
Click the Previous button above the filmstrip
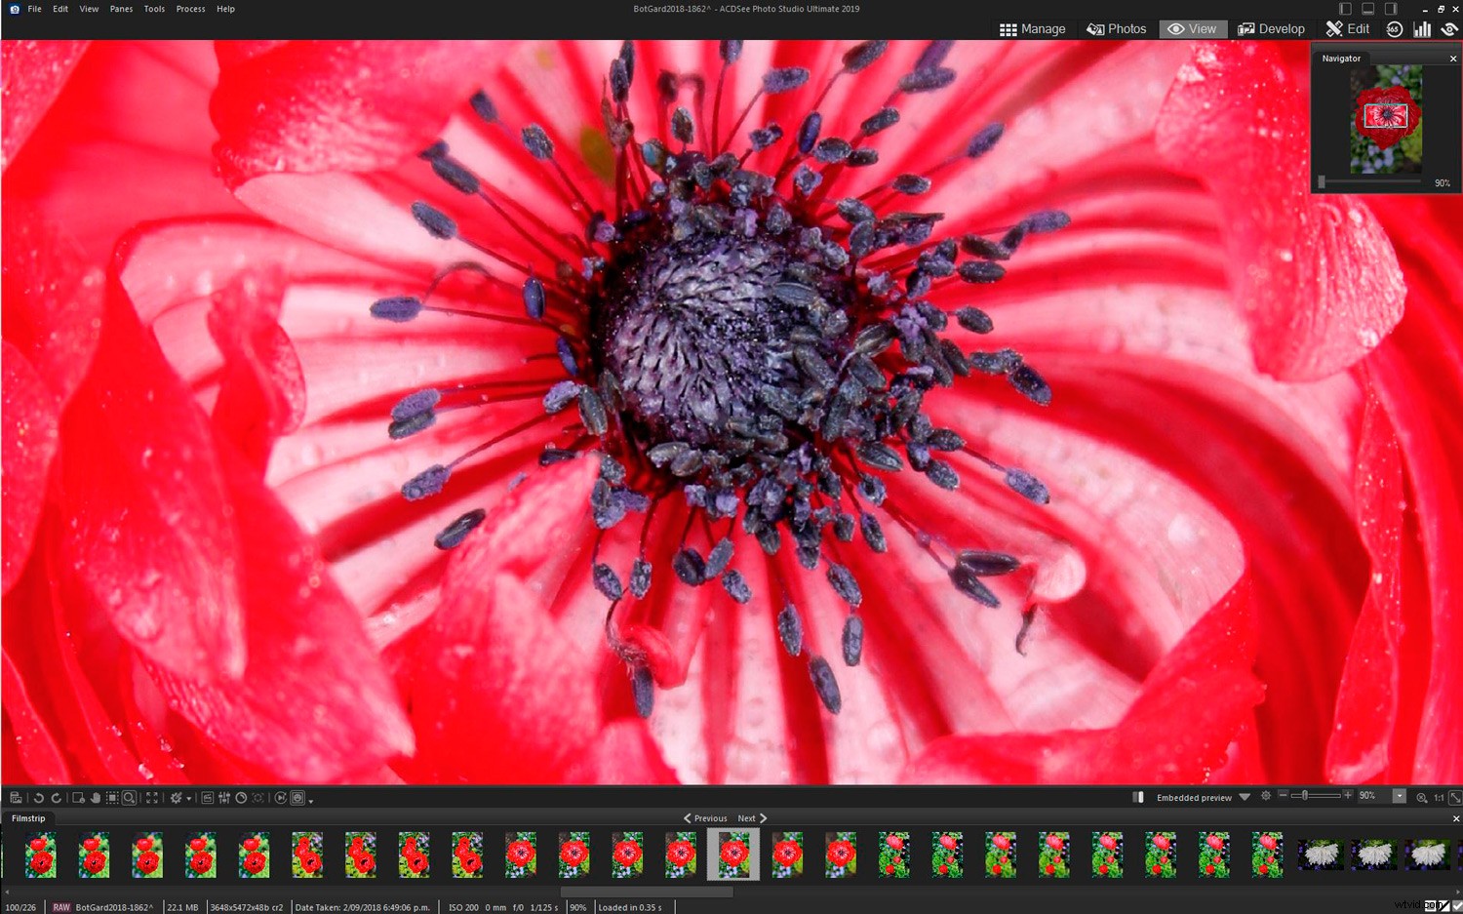point(709,817)
